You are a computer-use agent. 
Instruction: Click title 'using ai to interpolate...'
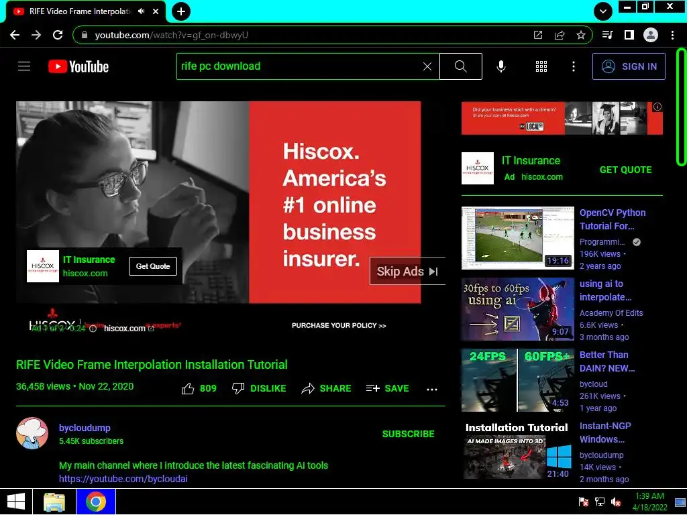(606, 290)
